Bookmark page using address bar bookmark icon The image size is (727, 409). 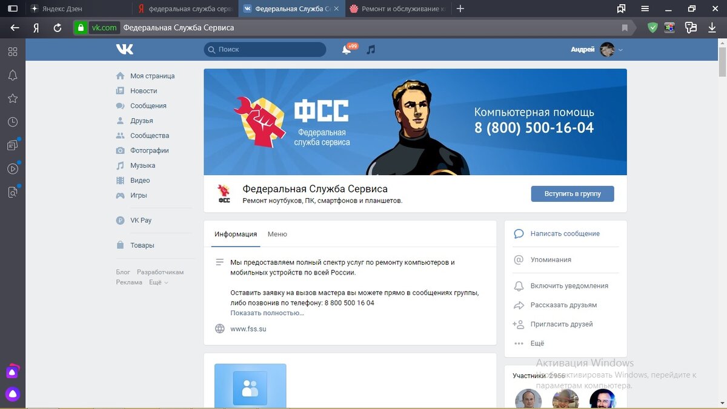click(x=625, y=28)
